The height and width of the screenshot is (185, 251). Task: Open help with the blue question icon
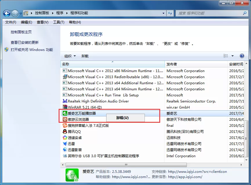point(242,56)
